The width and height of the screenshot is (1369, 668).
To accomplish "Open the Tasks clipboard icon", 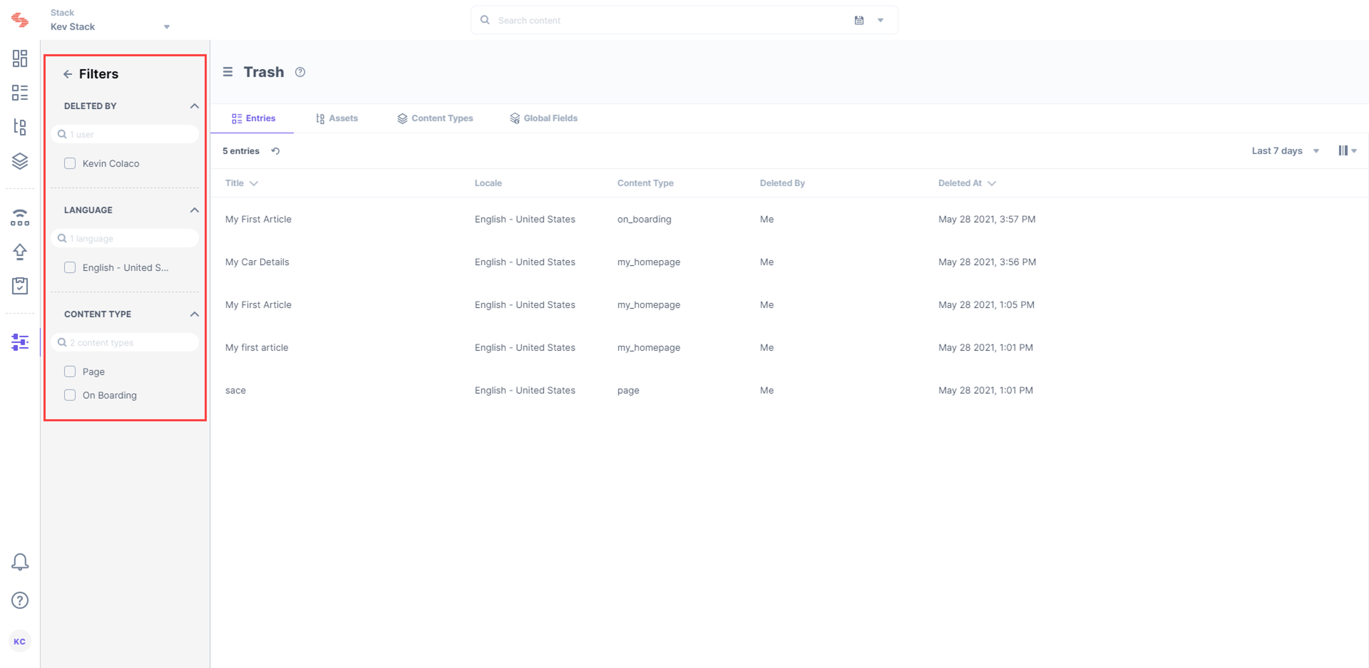I will [x=20, y=286].
